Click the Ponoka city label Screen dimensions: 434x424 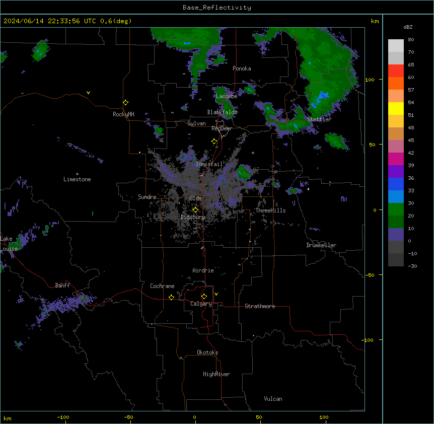(x=242, y=68)
